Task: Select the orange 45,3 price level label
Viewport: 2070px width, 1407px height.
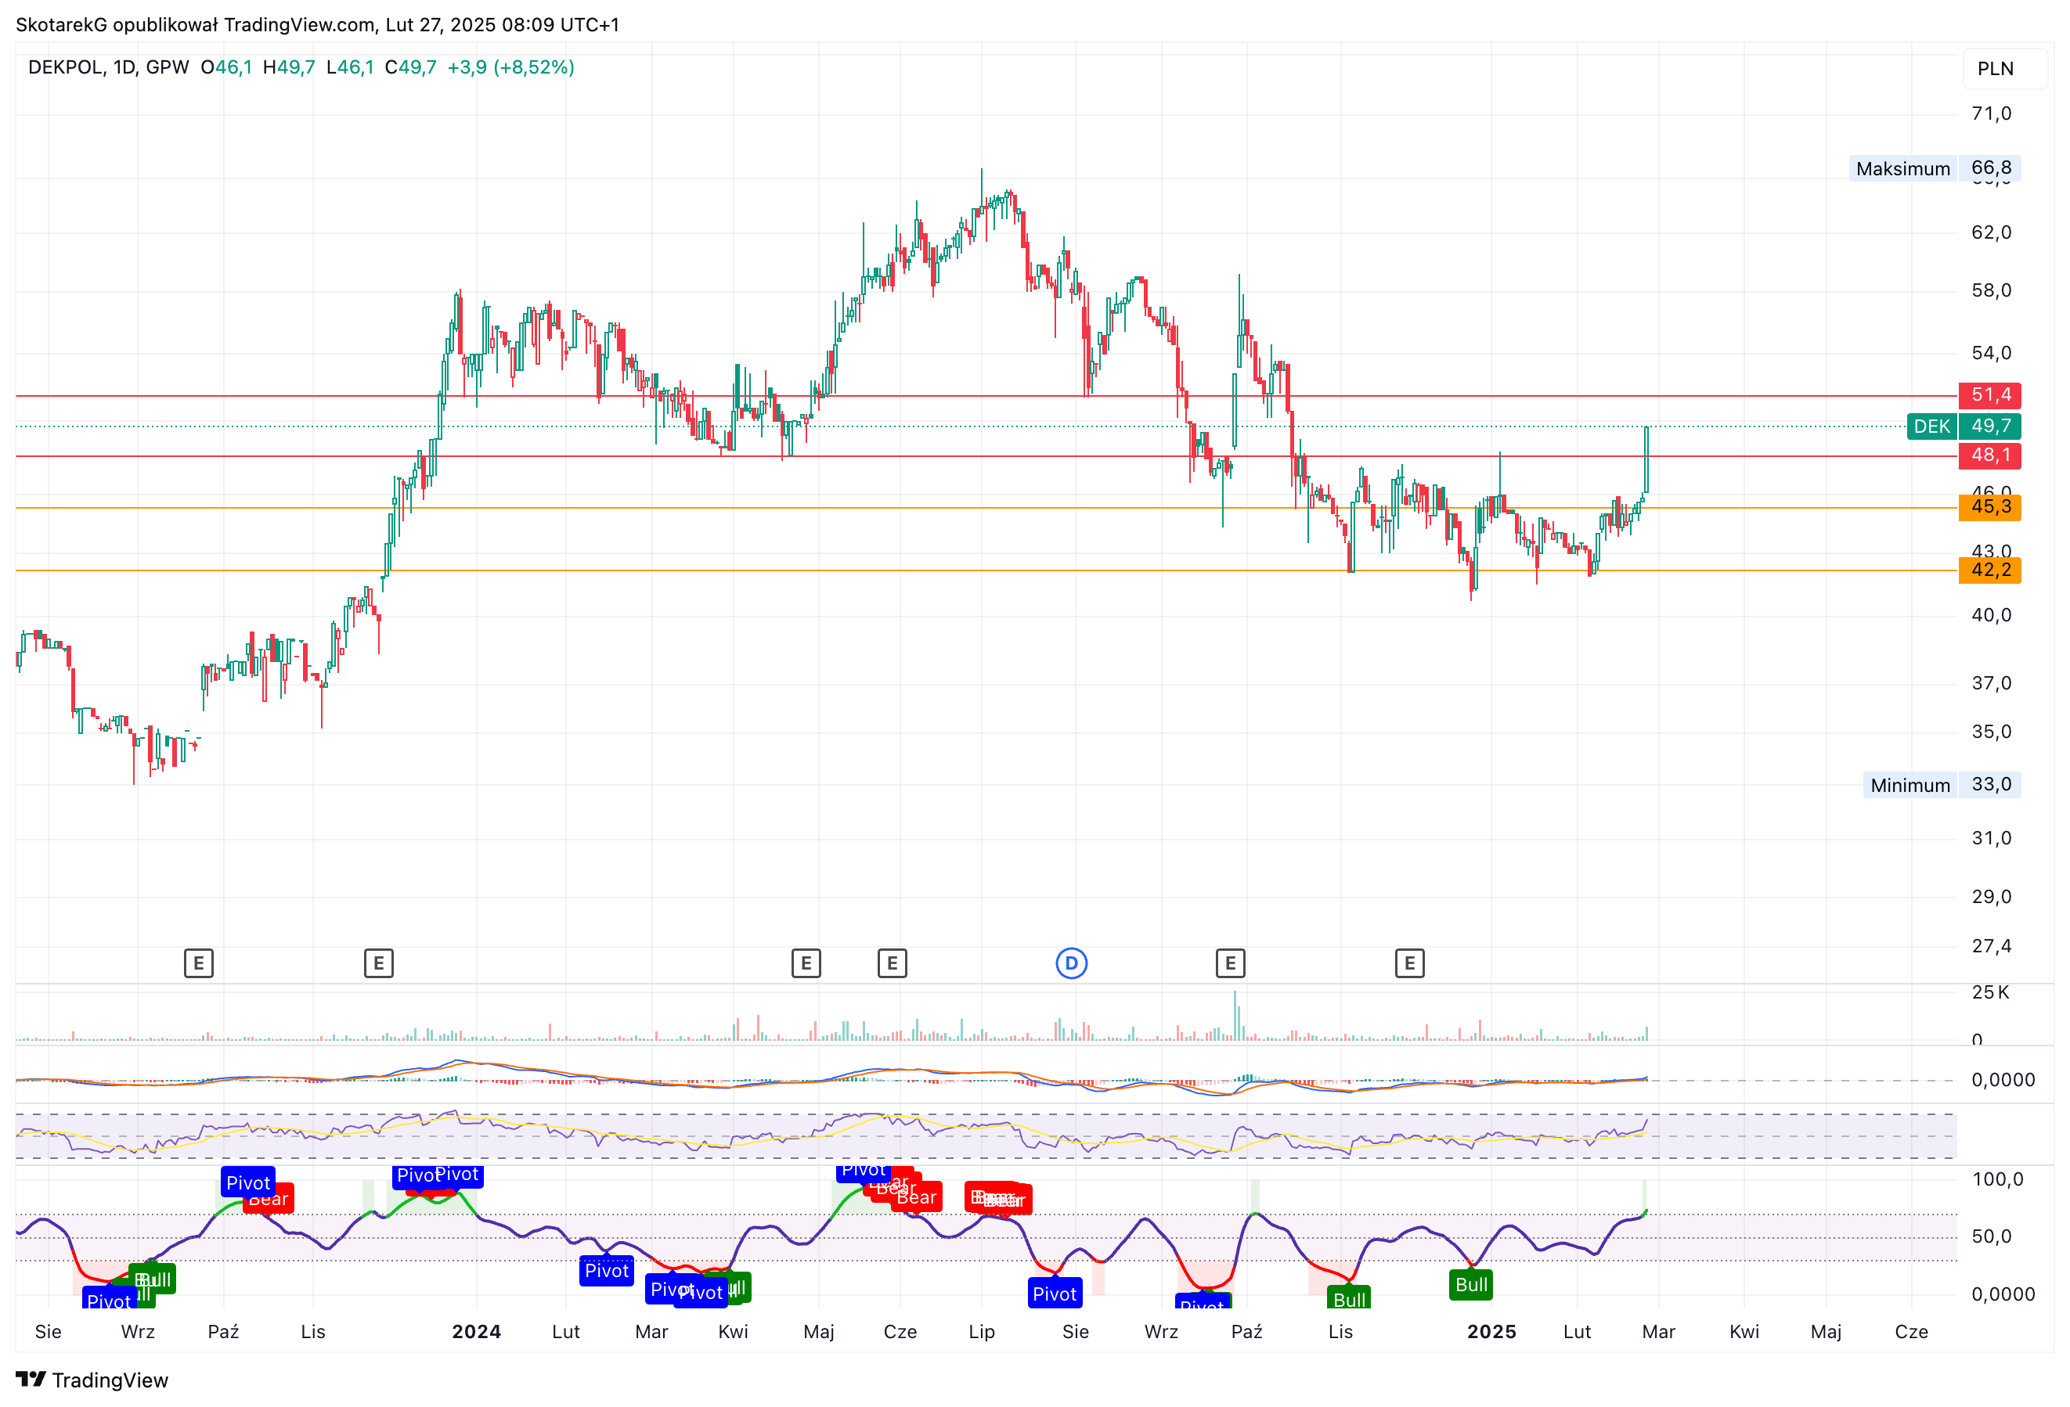Action: tap(1990, 507)
